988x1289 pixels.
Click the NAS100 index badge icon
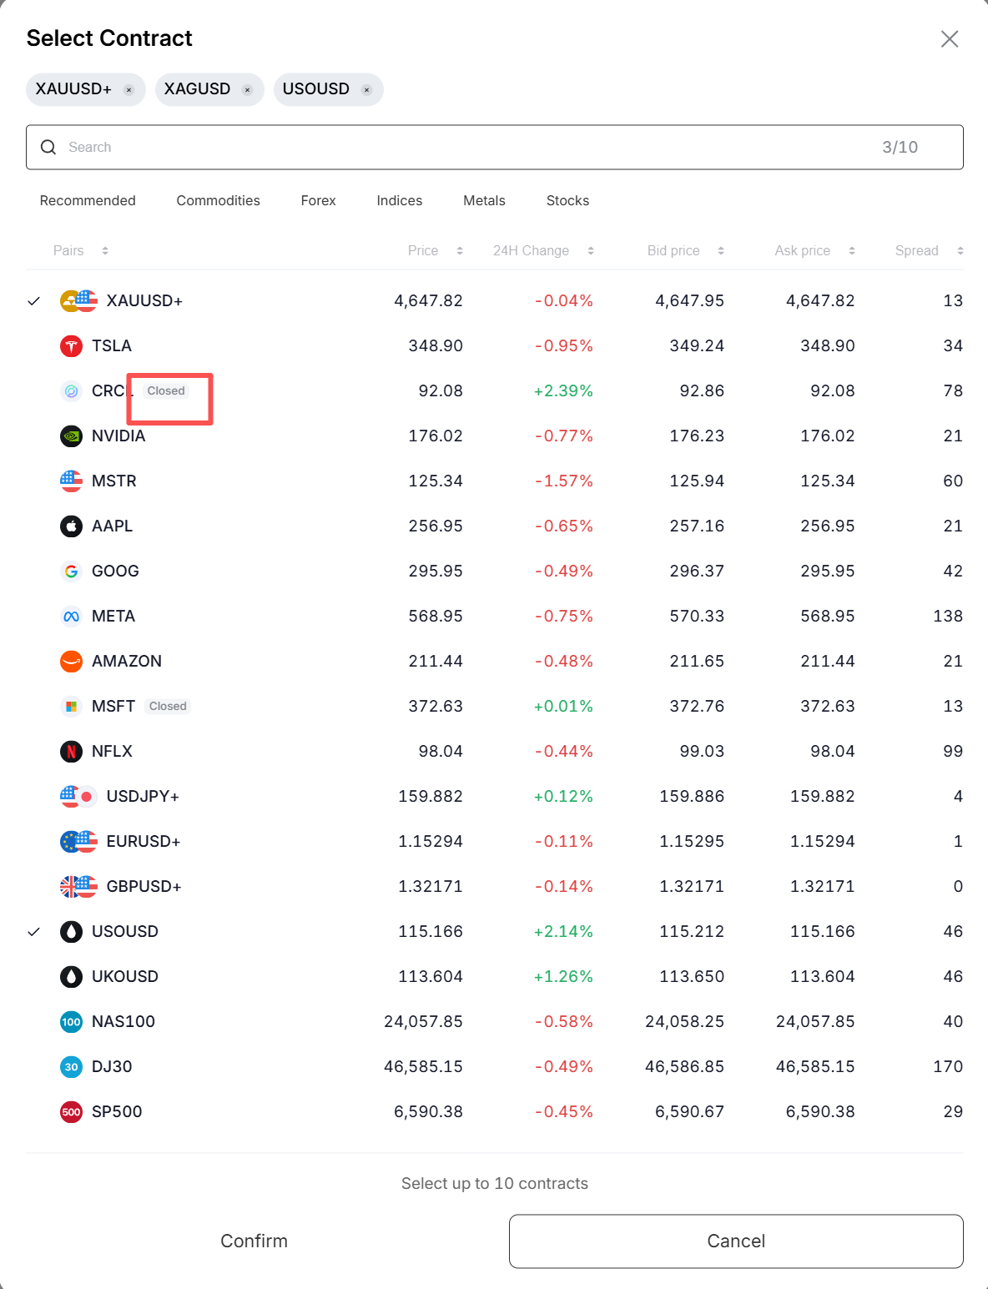click(x=72, y=1022)
